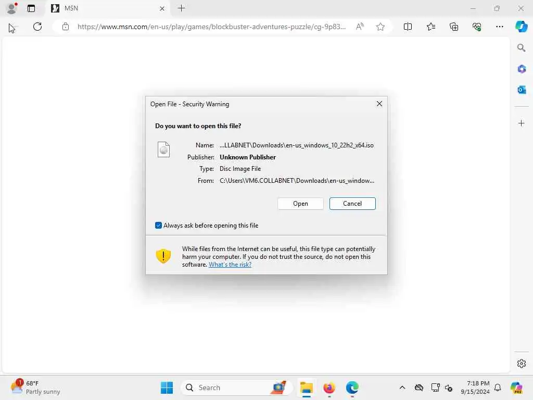
Task: Select the ISO file name text
Action: [296, 145]
